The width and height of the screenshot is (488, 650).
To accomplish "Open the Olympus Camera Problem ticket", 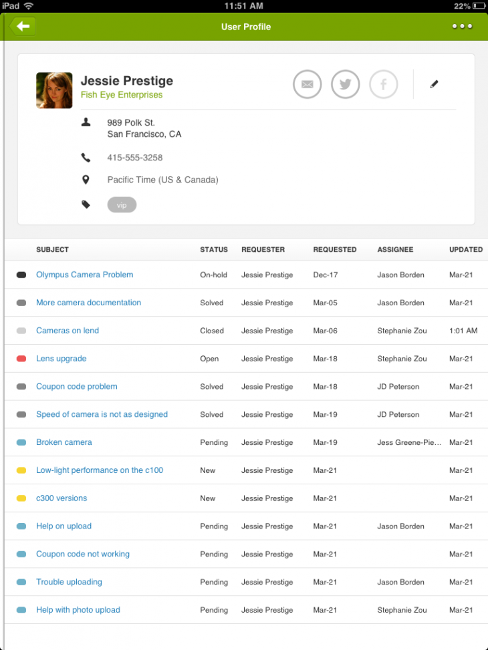I will click(x=84, y=275).
